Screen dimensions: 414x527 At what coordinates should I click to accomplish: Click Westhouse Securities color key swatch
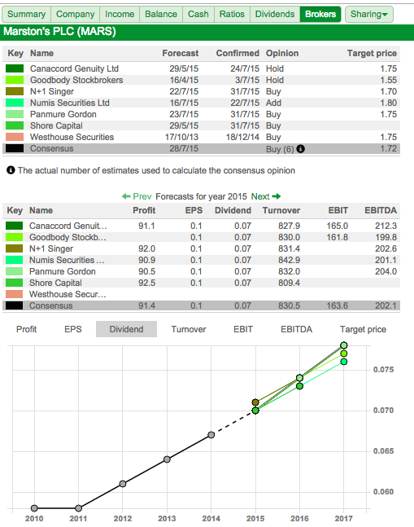pos(15,137)
